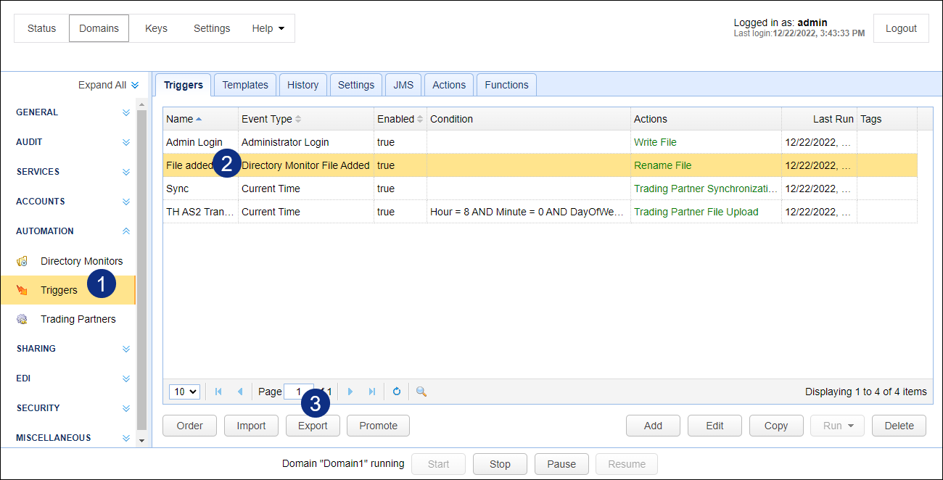943x480 pixels.
Task: Click the Tags column header
Action: tap(887, 119)
